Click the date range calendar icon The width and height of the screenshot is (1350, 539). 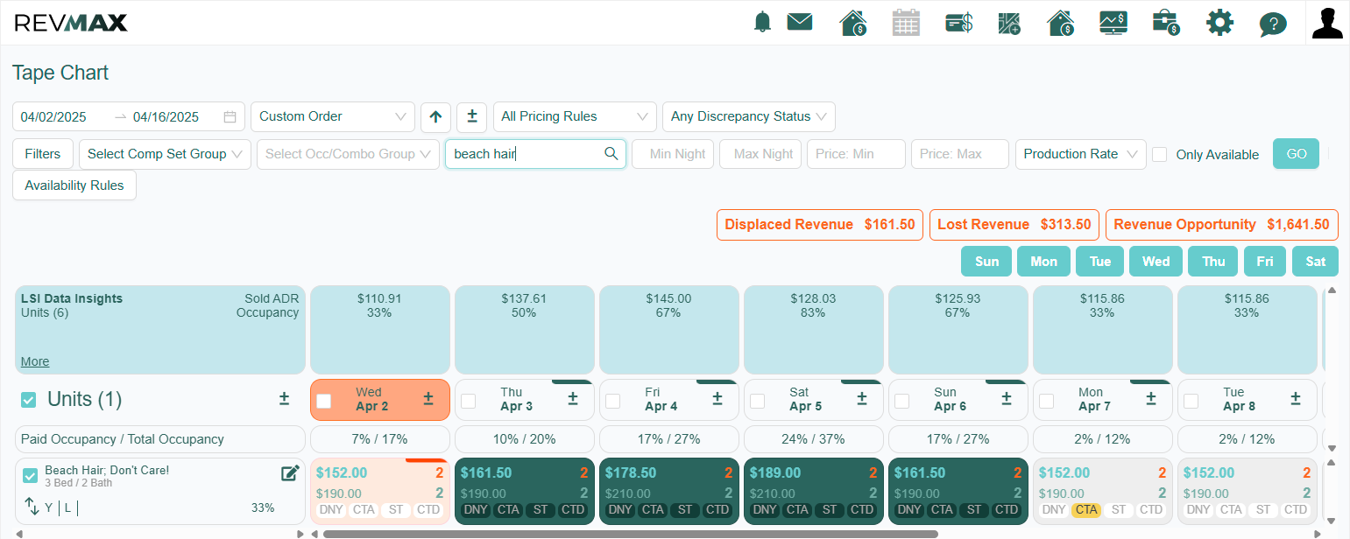pos(230,116)
